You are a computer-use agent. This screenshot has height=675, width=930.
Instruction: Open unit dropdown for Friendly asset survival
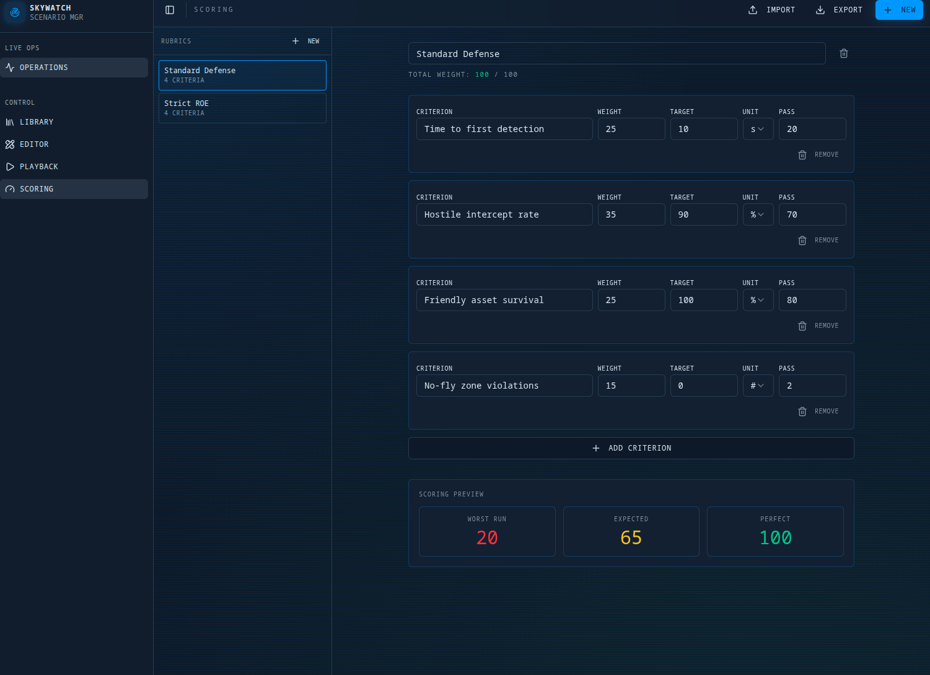(758, 300)
